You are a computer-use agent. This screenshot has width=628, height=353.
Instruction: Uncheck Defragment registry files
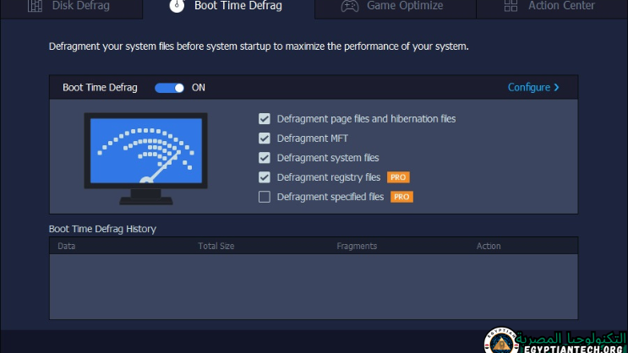coord(265,177)
